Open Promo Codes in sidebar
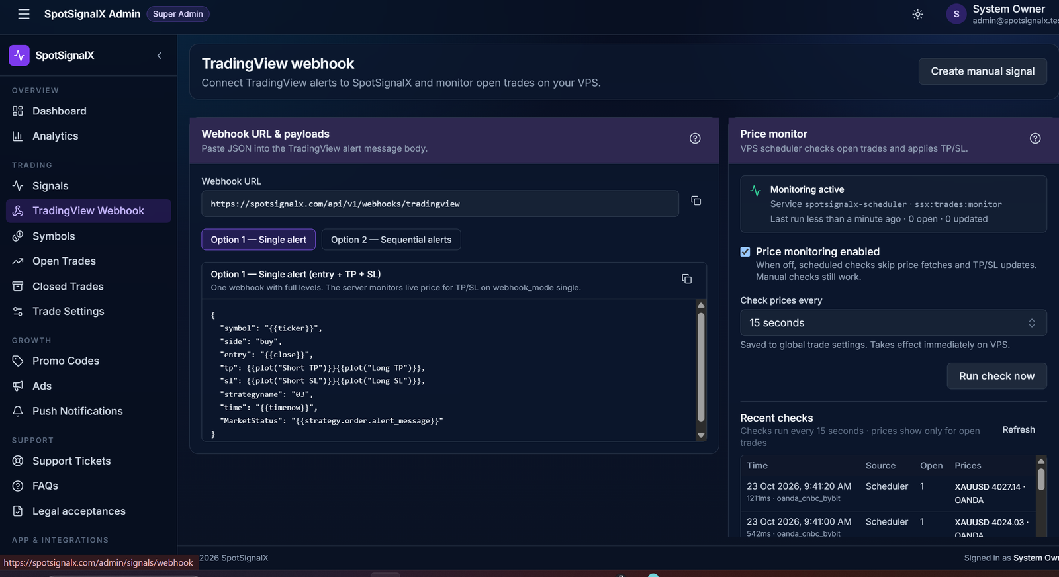This screenshot has height=577, width=1059. click(x=66, y=361)
